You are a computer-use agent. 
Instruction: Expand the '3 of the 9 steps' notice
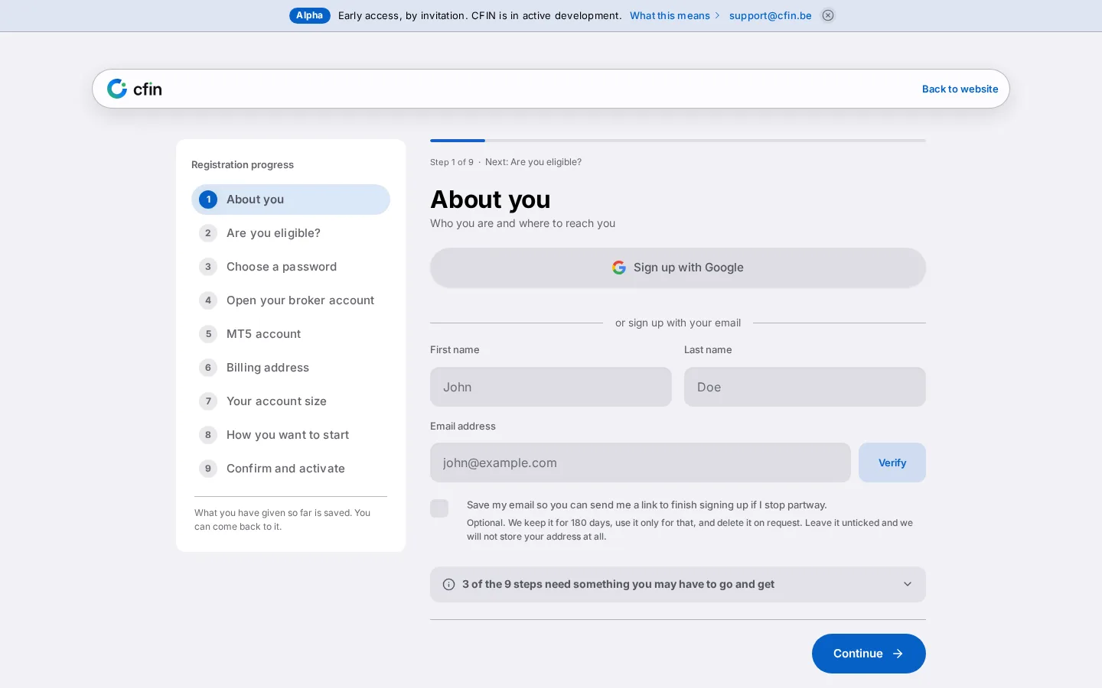pos(678,584)
